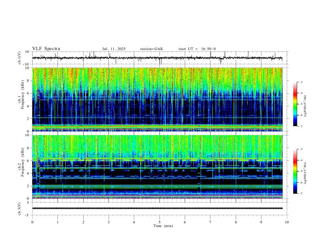Click the 'VLF Spectra' title text
Image resolution: width=323 pixels, height=249 pixels.
click(x=46, y=48)
